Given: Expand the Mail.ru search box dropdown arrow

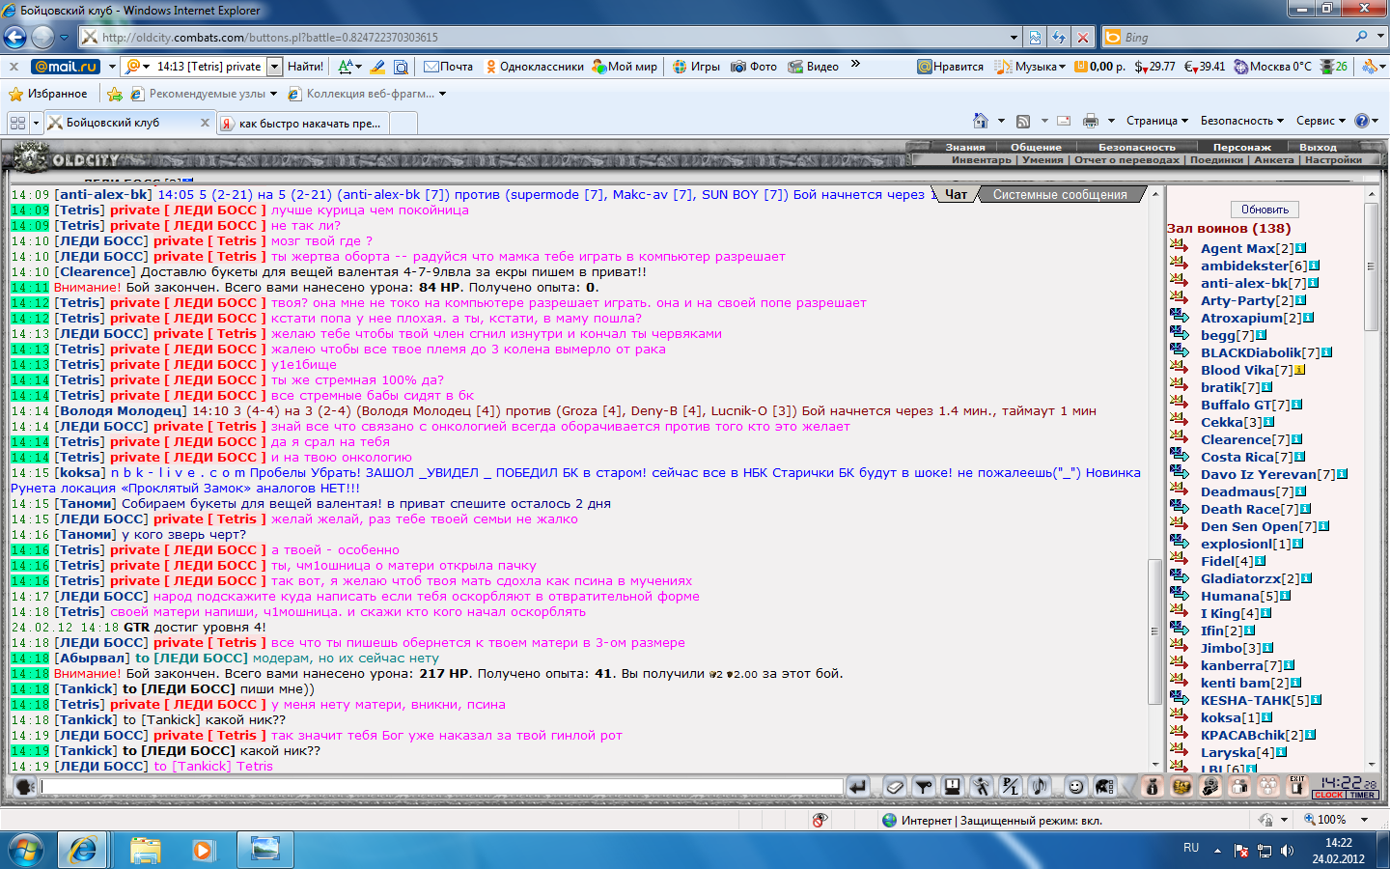Looking at the screenshot, I should tap(274, 67).
